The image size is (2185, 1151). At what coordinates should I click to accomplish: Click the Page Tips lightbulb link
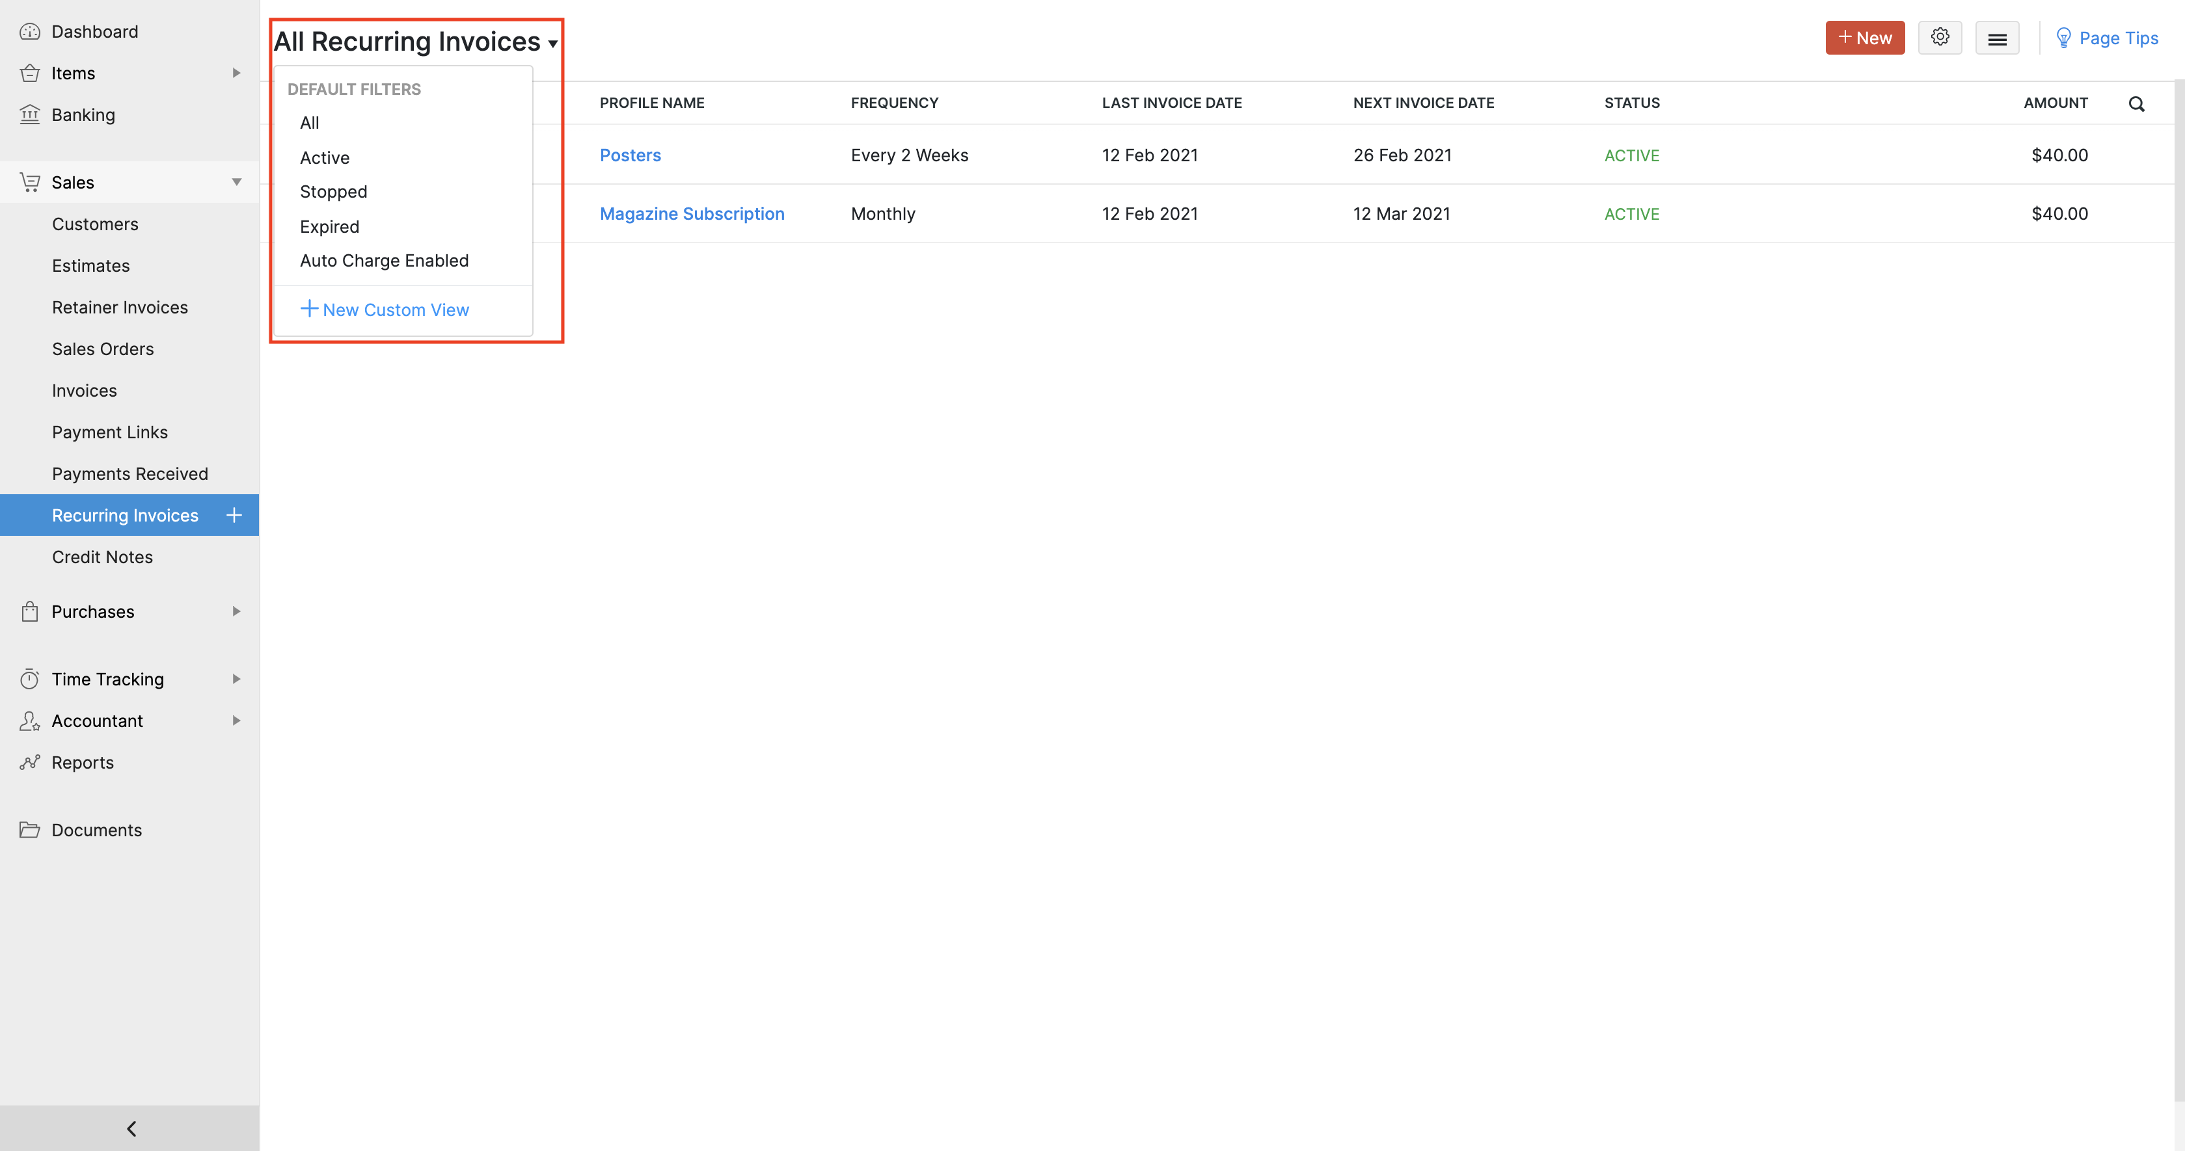[2107, 38]
